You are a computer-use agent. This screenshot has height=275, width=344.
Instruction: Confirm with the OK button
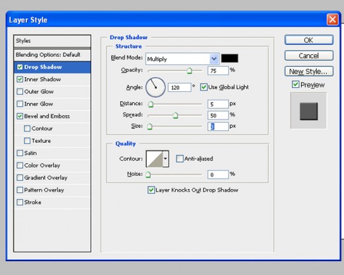pos(309,40)
